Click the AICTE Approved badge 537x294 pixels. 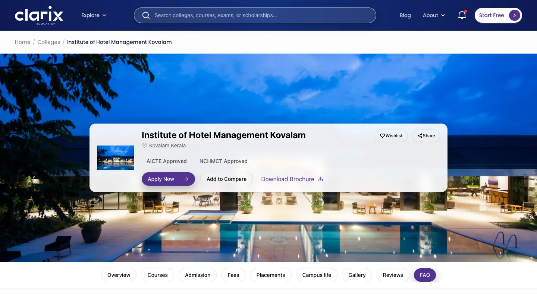(167, 161)
